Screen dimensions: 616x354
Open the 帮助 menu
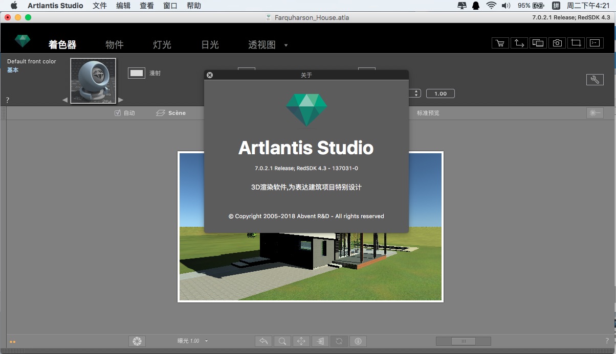tap(194, 6)
